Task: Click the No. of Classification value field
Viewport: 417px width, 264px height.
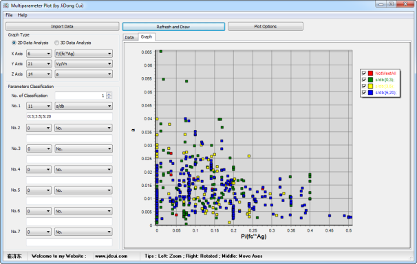Action: click(x=81, y=96)
